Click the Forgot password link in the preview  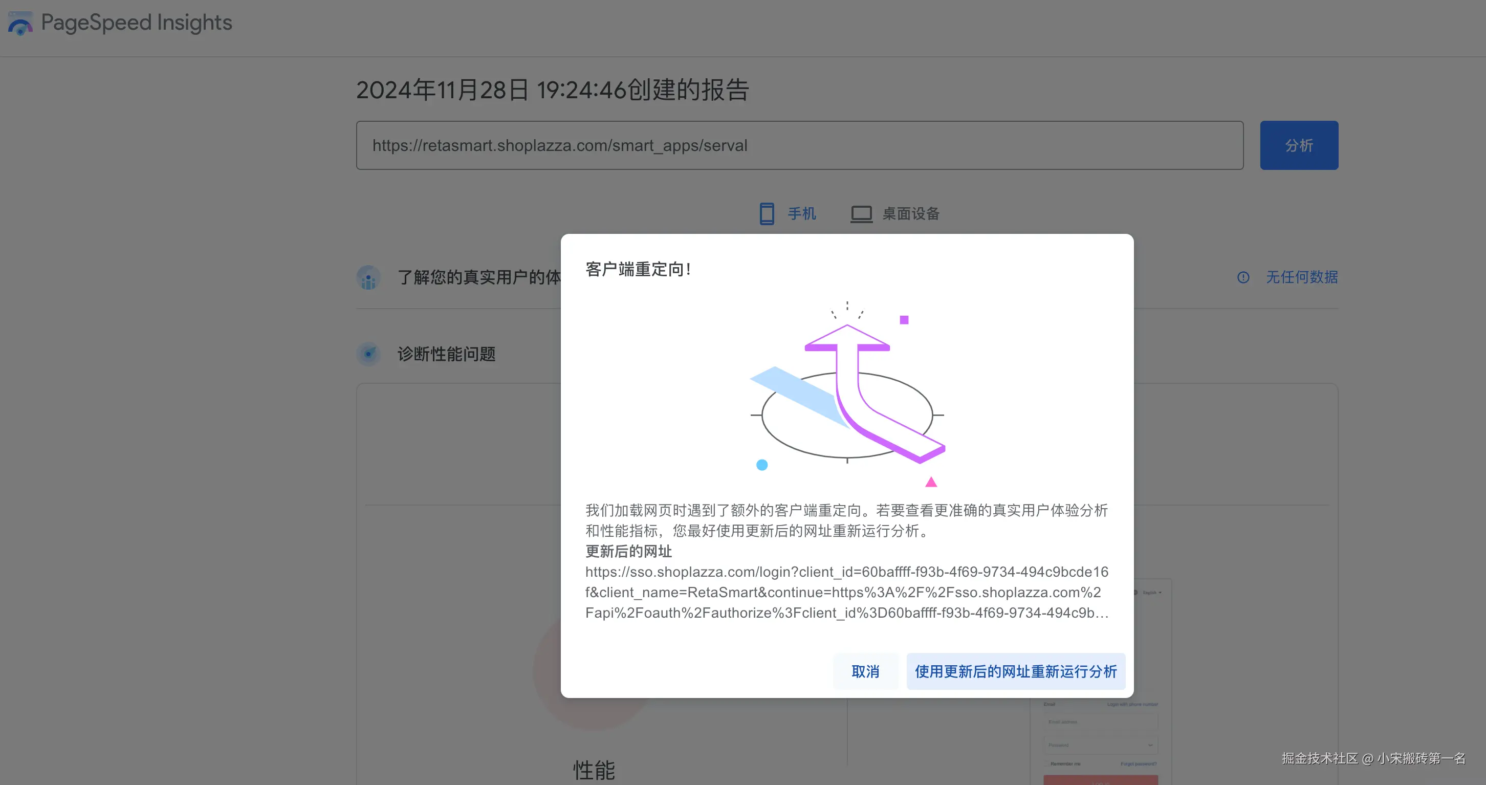1139,764
